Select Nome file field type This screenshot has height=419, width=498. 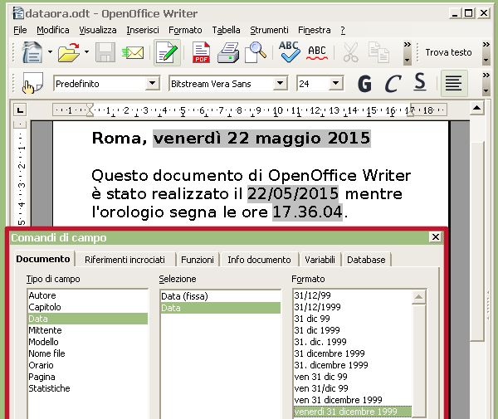[88, 353]
